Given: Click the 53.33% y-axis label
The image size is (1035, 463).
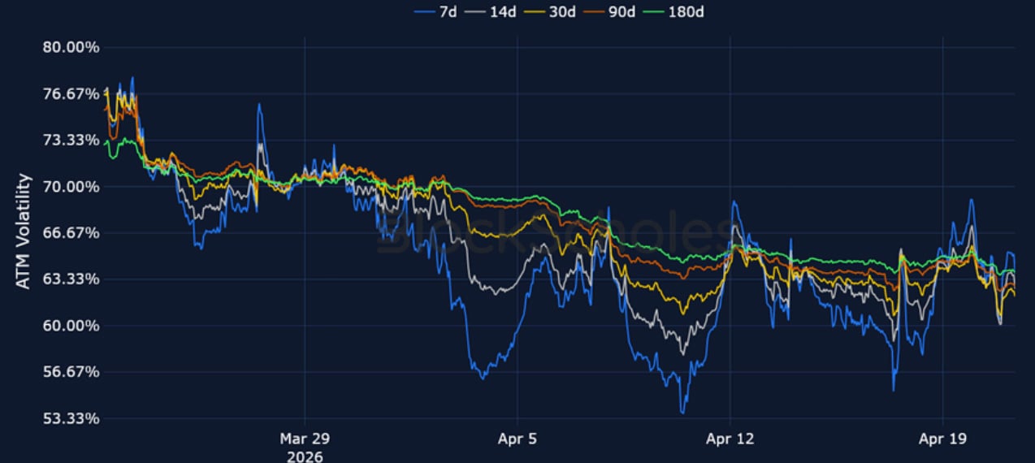Looking at the screenshot, I should pos(70,418).
